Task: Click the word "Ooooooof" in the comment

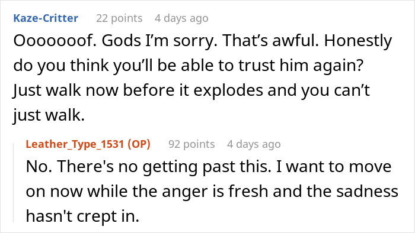Action: (55, 41)
